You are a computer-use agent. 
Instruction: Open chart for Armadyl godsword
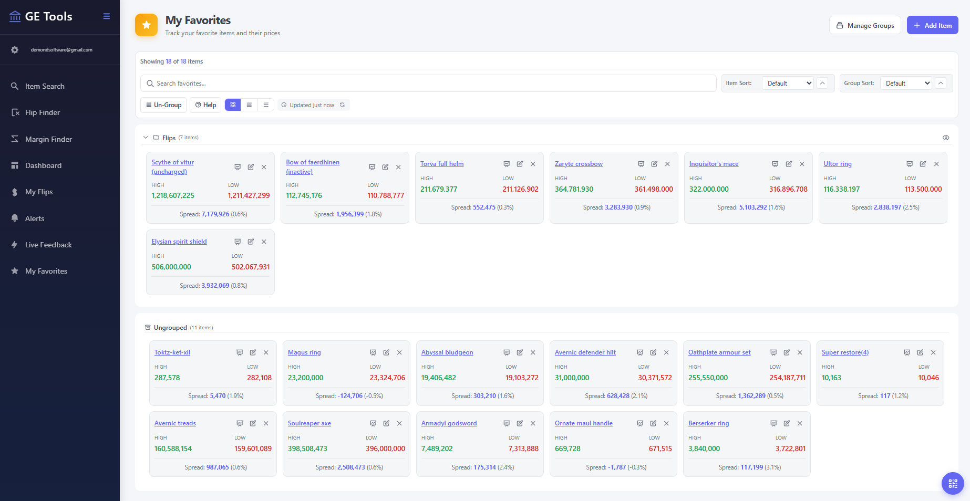(507, 423)
